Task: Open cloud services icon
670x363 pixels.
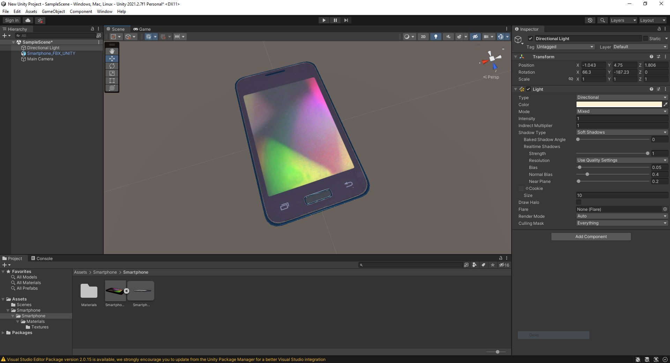Action: tap(28, 20)
